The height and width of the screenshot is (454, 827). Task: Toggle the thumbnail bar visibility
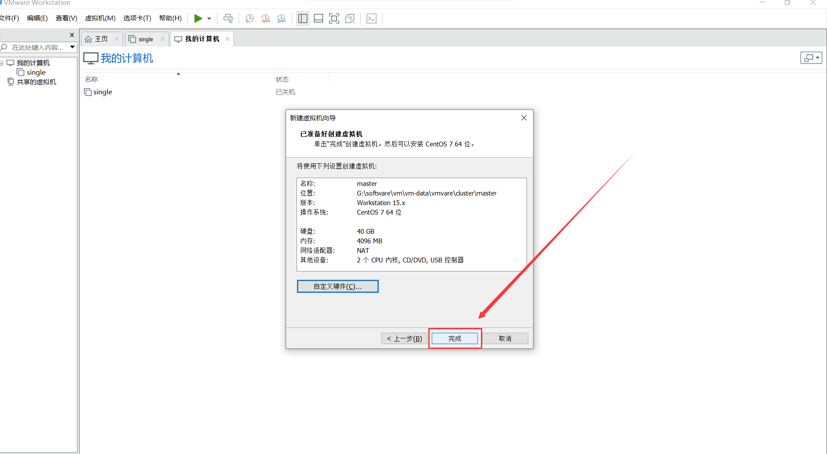(318, 18)
